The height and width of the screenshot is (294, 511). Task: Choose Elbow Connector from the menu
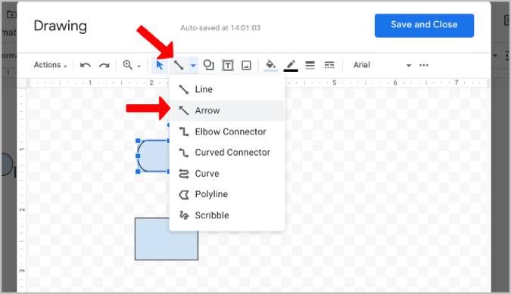tap(227, 132)
